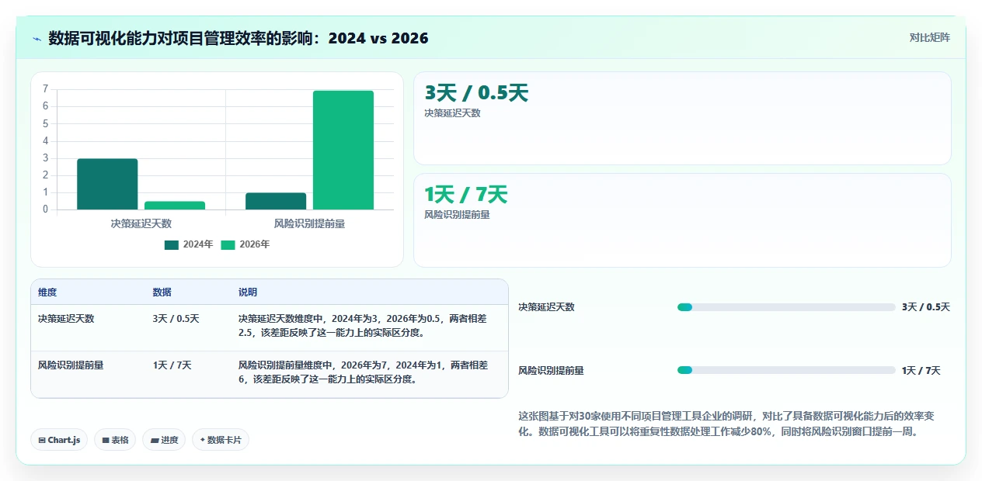This screenshot has width=982, height=481.
Task: Click the 2026 bar for 决策延迟天数
Action: 175,206
